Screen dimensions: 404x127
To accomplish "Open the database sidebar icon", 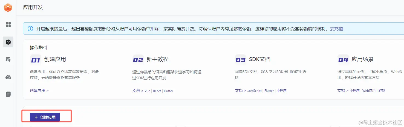I will pos(8,59).
